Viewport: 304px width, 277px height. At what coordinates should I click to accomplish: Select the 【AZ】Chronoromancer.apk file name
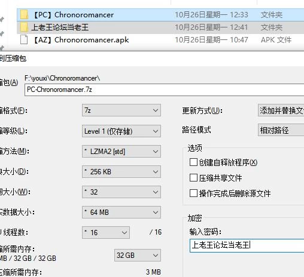81,40
